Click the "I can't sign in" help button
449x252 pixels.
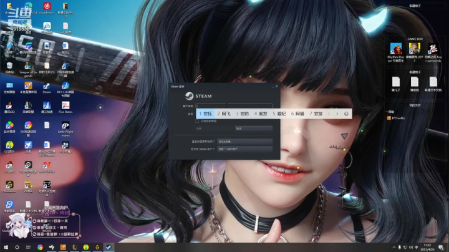pos(244,142)
